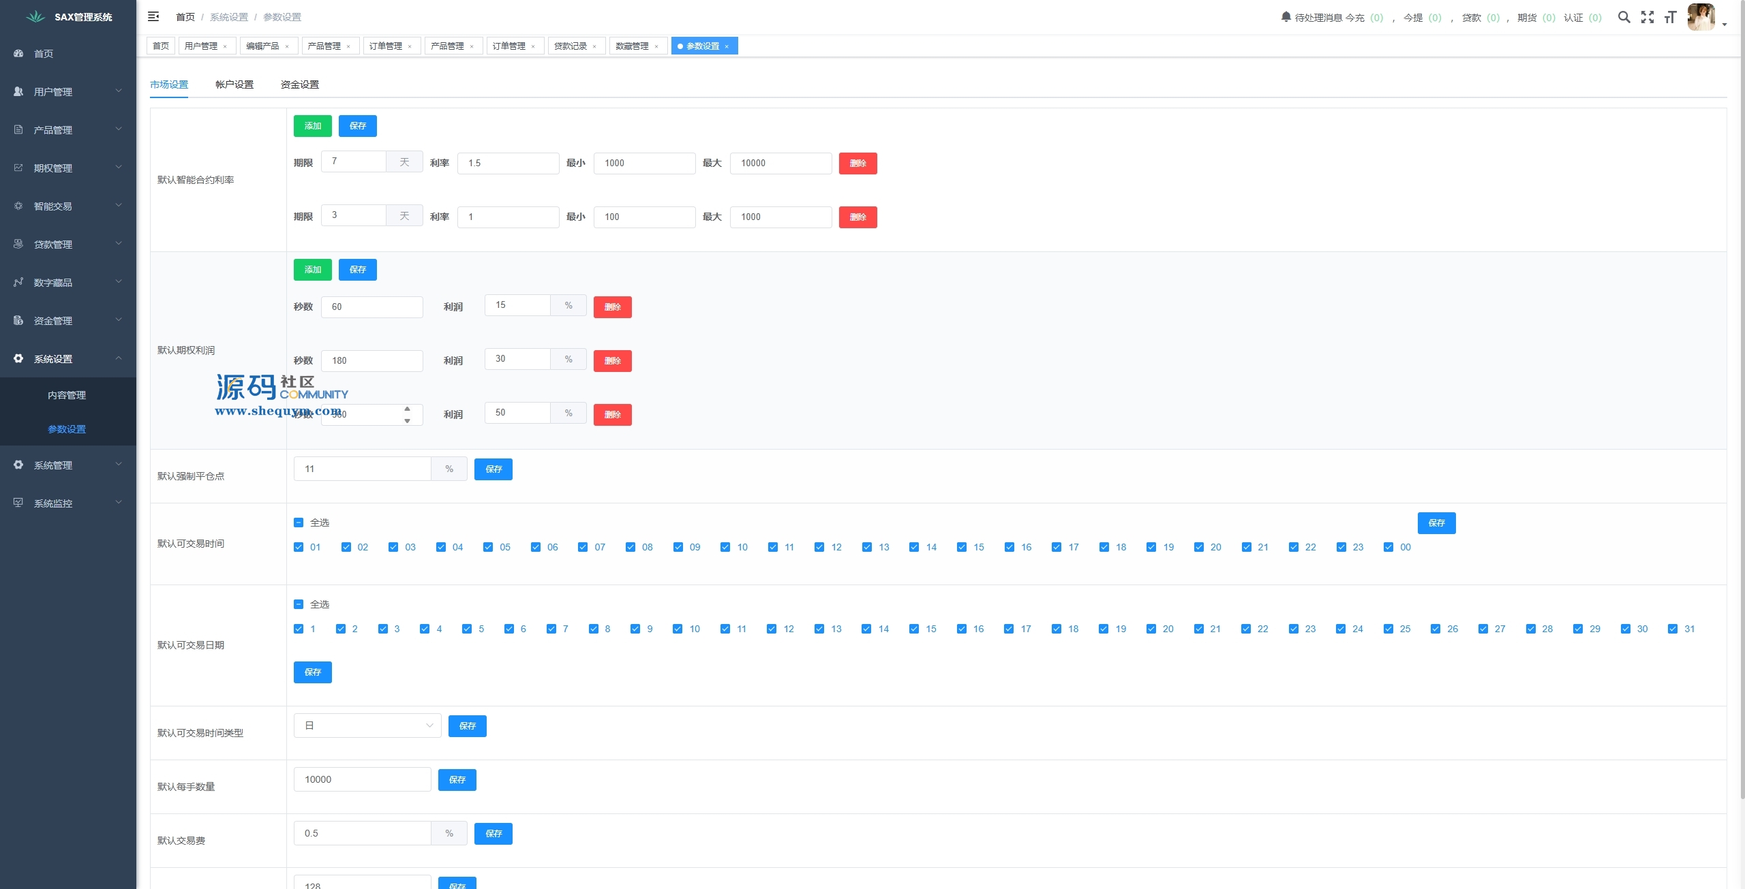Switch to the 帐户设置 tab
This screenshot has width=1745, height=889.
(x=234, y=84)
